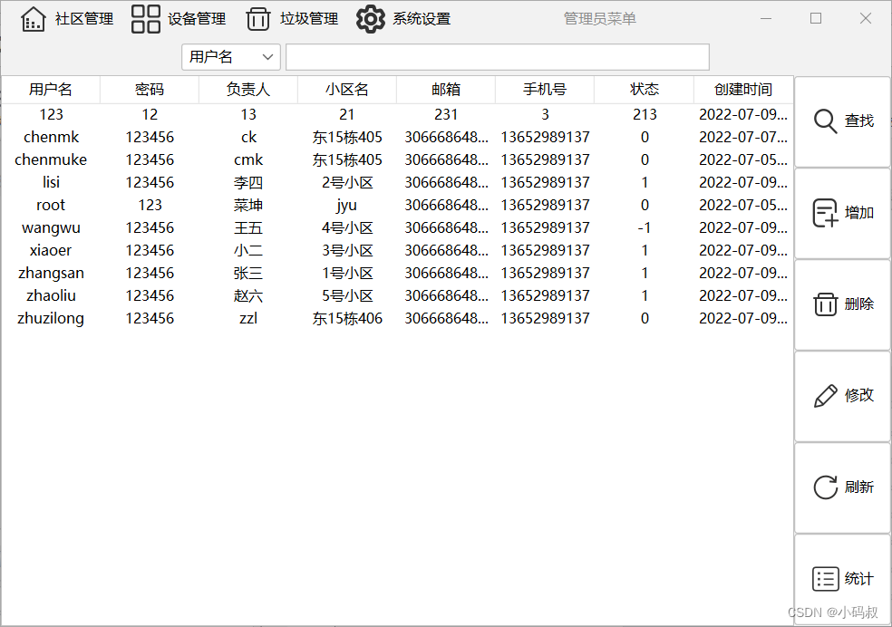Screen dimensions: 892x627
Task: Click the 负责人 column header
Action: (248, 90)
